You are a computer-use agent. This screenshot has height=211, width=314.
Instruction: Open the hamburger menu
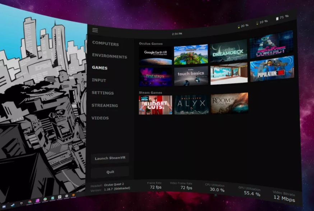click(x=95, y=30)
